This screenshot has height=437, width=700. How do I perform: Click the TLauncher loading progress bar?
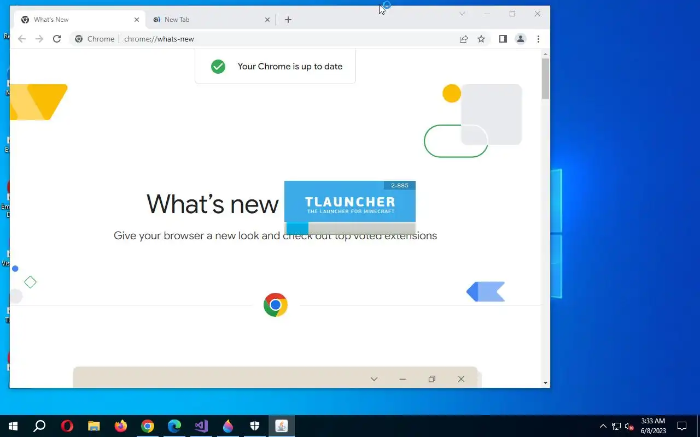coord(350,228)
